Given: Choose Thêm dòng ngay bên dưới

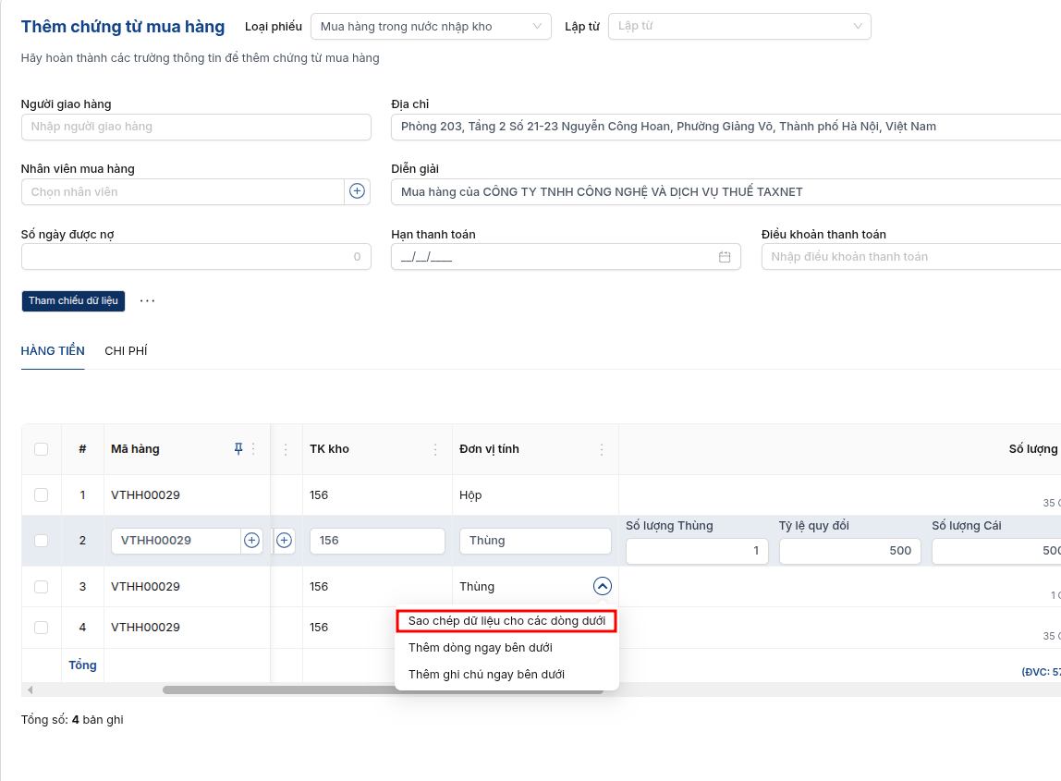Looking at the screenshot, I should coord(481,648).
